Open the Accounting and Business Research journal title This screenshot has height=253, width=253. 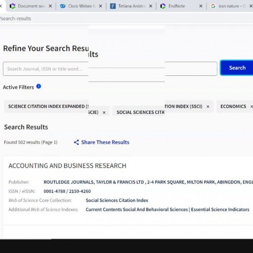pos(67,165)
